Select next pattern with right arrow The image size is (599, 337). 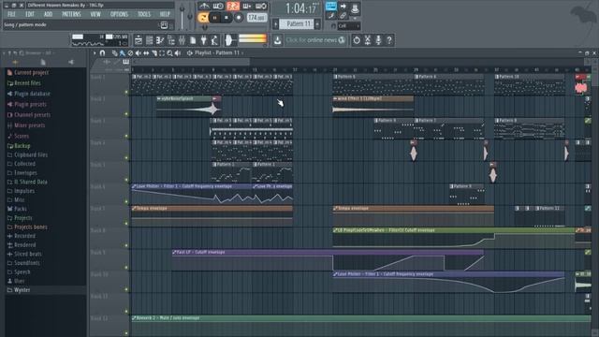tap(317, 24)
